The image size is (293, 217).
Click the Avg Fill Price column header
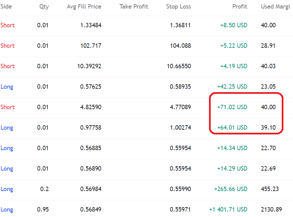pyautogui.click(x=84, y=6)
